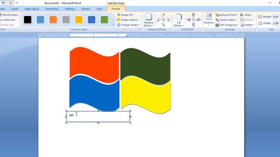Open Text Box Styles dialog launcher
The width and height of the screenshot is (280, 157).
(x=140, y=29)
